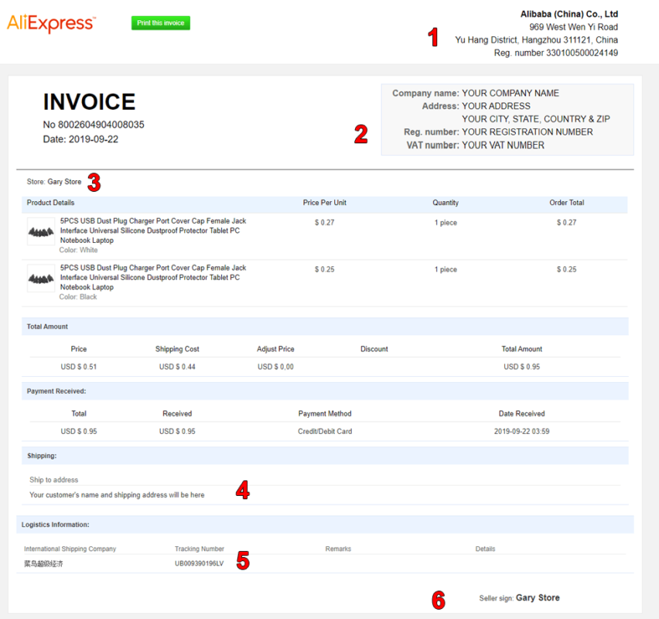Click the Total Amount section header bar
The width and height of the screenshot is (659, 619).
coord(325,327)
